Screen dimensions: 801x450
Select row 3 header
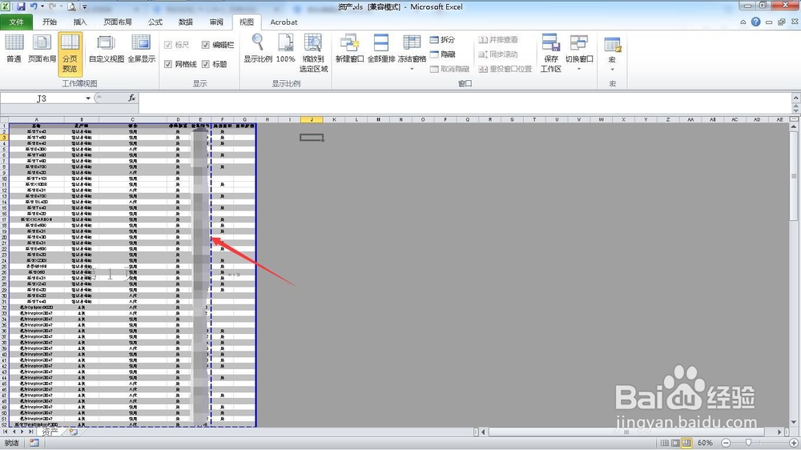point(4,138)
